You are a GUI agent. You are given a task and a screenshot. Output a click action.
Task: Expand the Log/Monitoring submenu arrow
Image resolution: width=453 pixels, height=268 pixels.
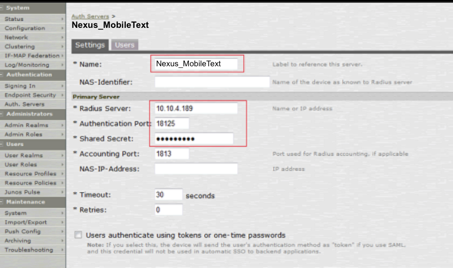click(62, 65)
